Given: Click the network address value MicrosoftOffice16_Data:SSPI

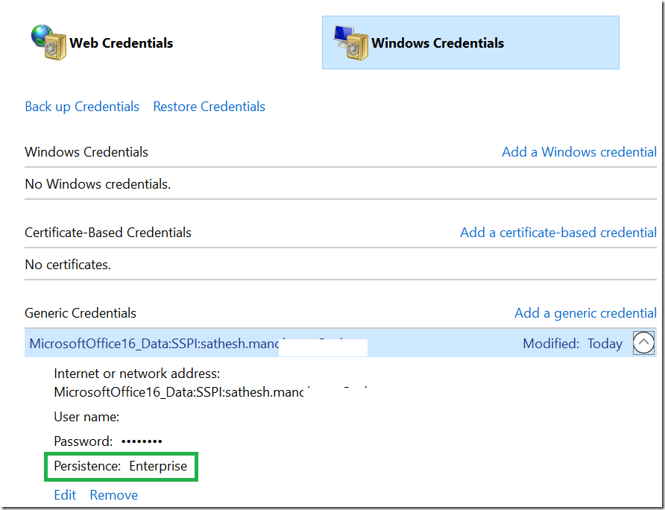Looking at the screenshot, I should click(180, 392).
